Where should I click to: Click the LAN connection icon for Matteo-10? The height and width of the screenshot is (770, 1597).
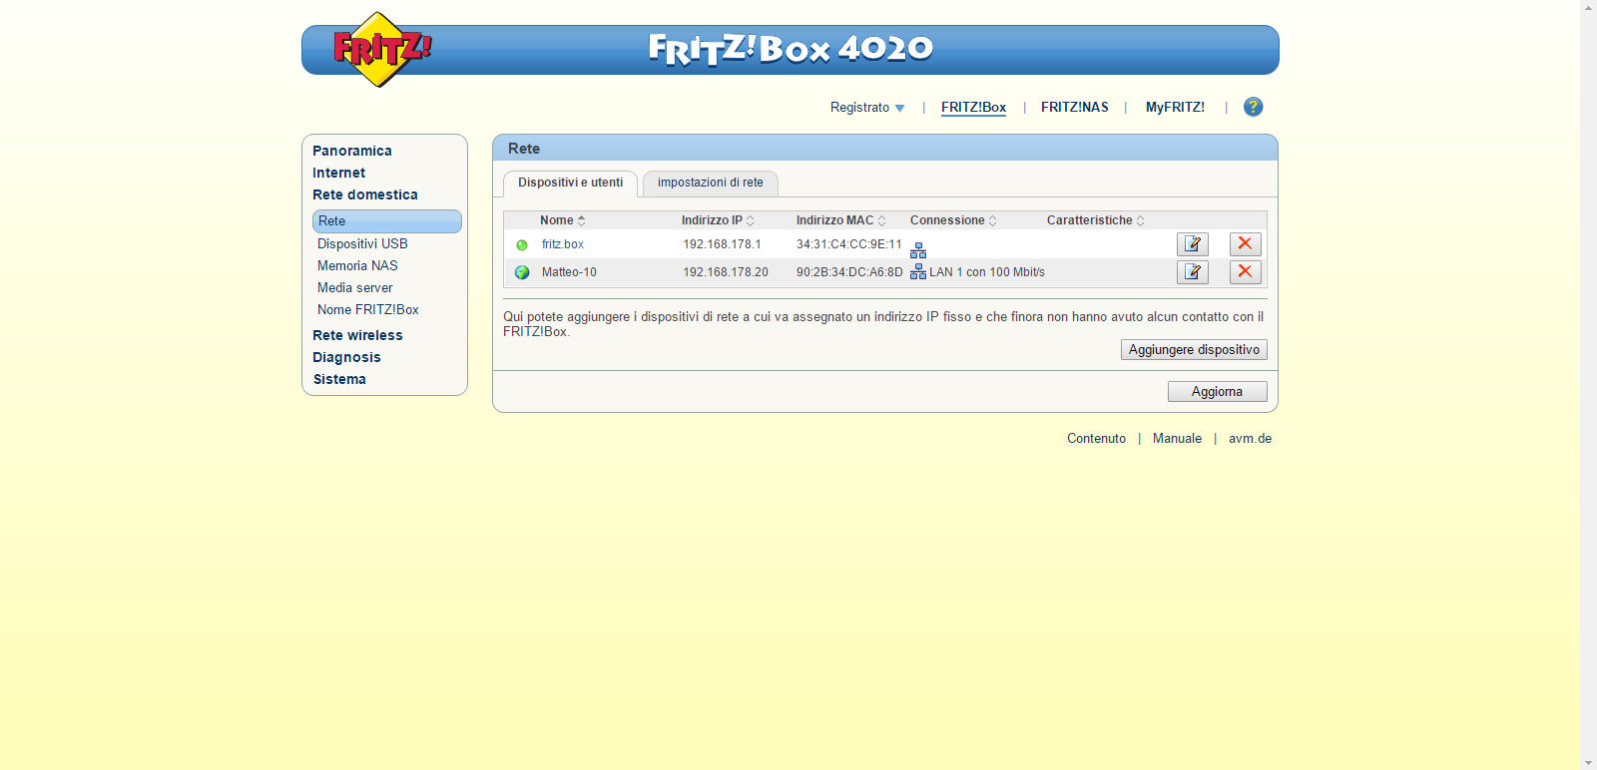click(918, 272)
